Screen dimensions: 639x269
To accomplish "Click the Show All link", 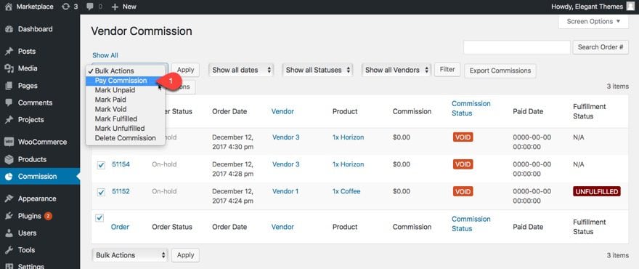I will (105, 55).
